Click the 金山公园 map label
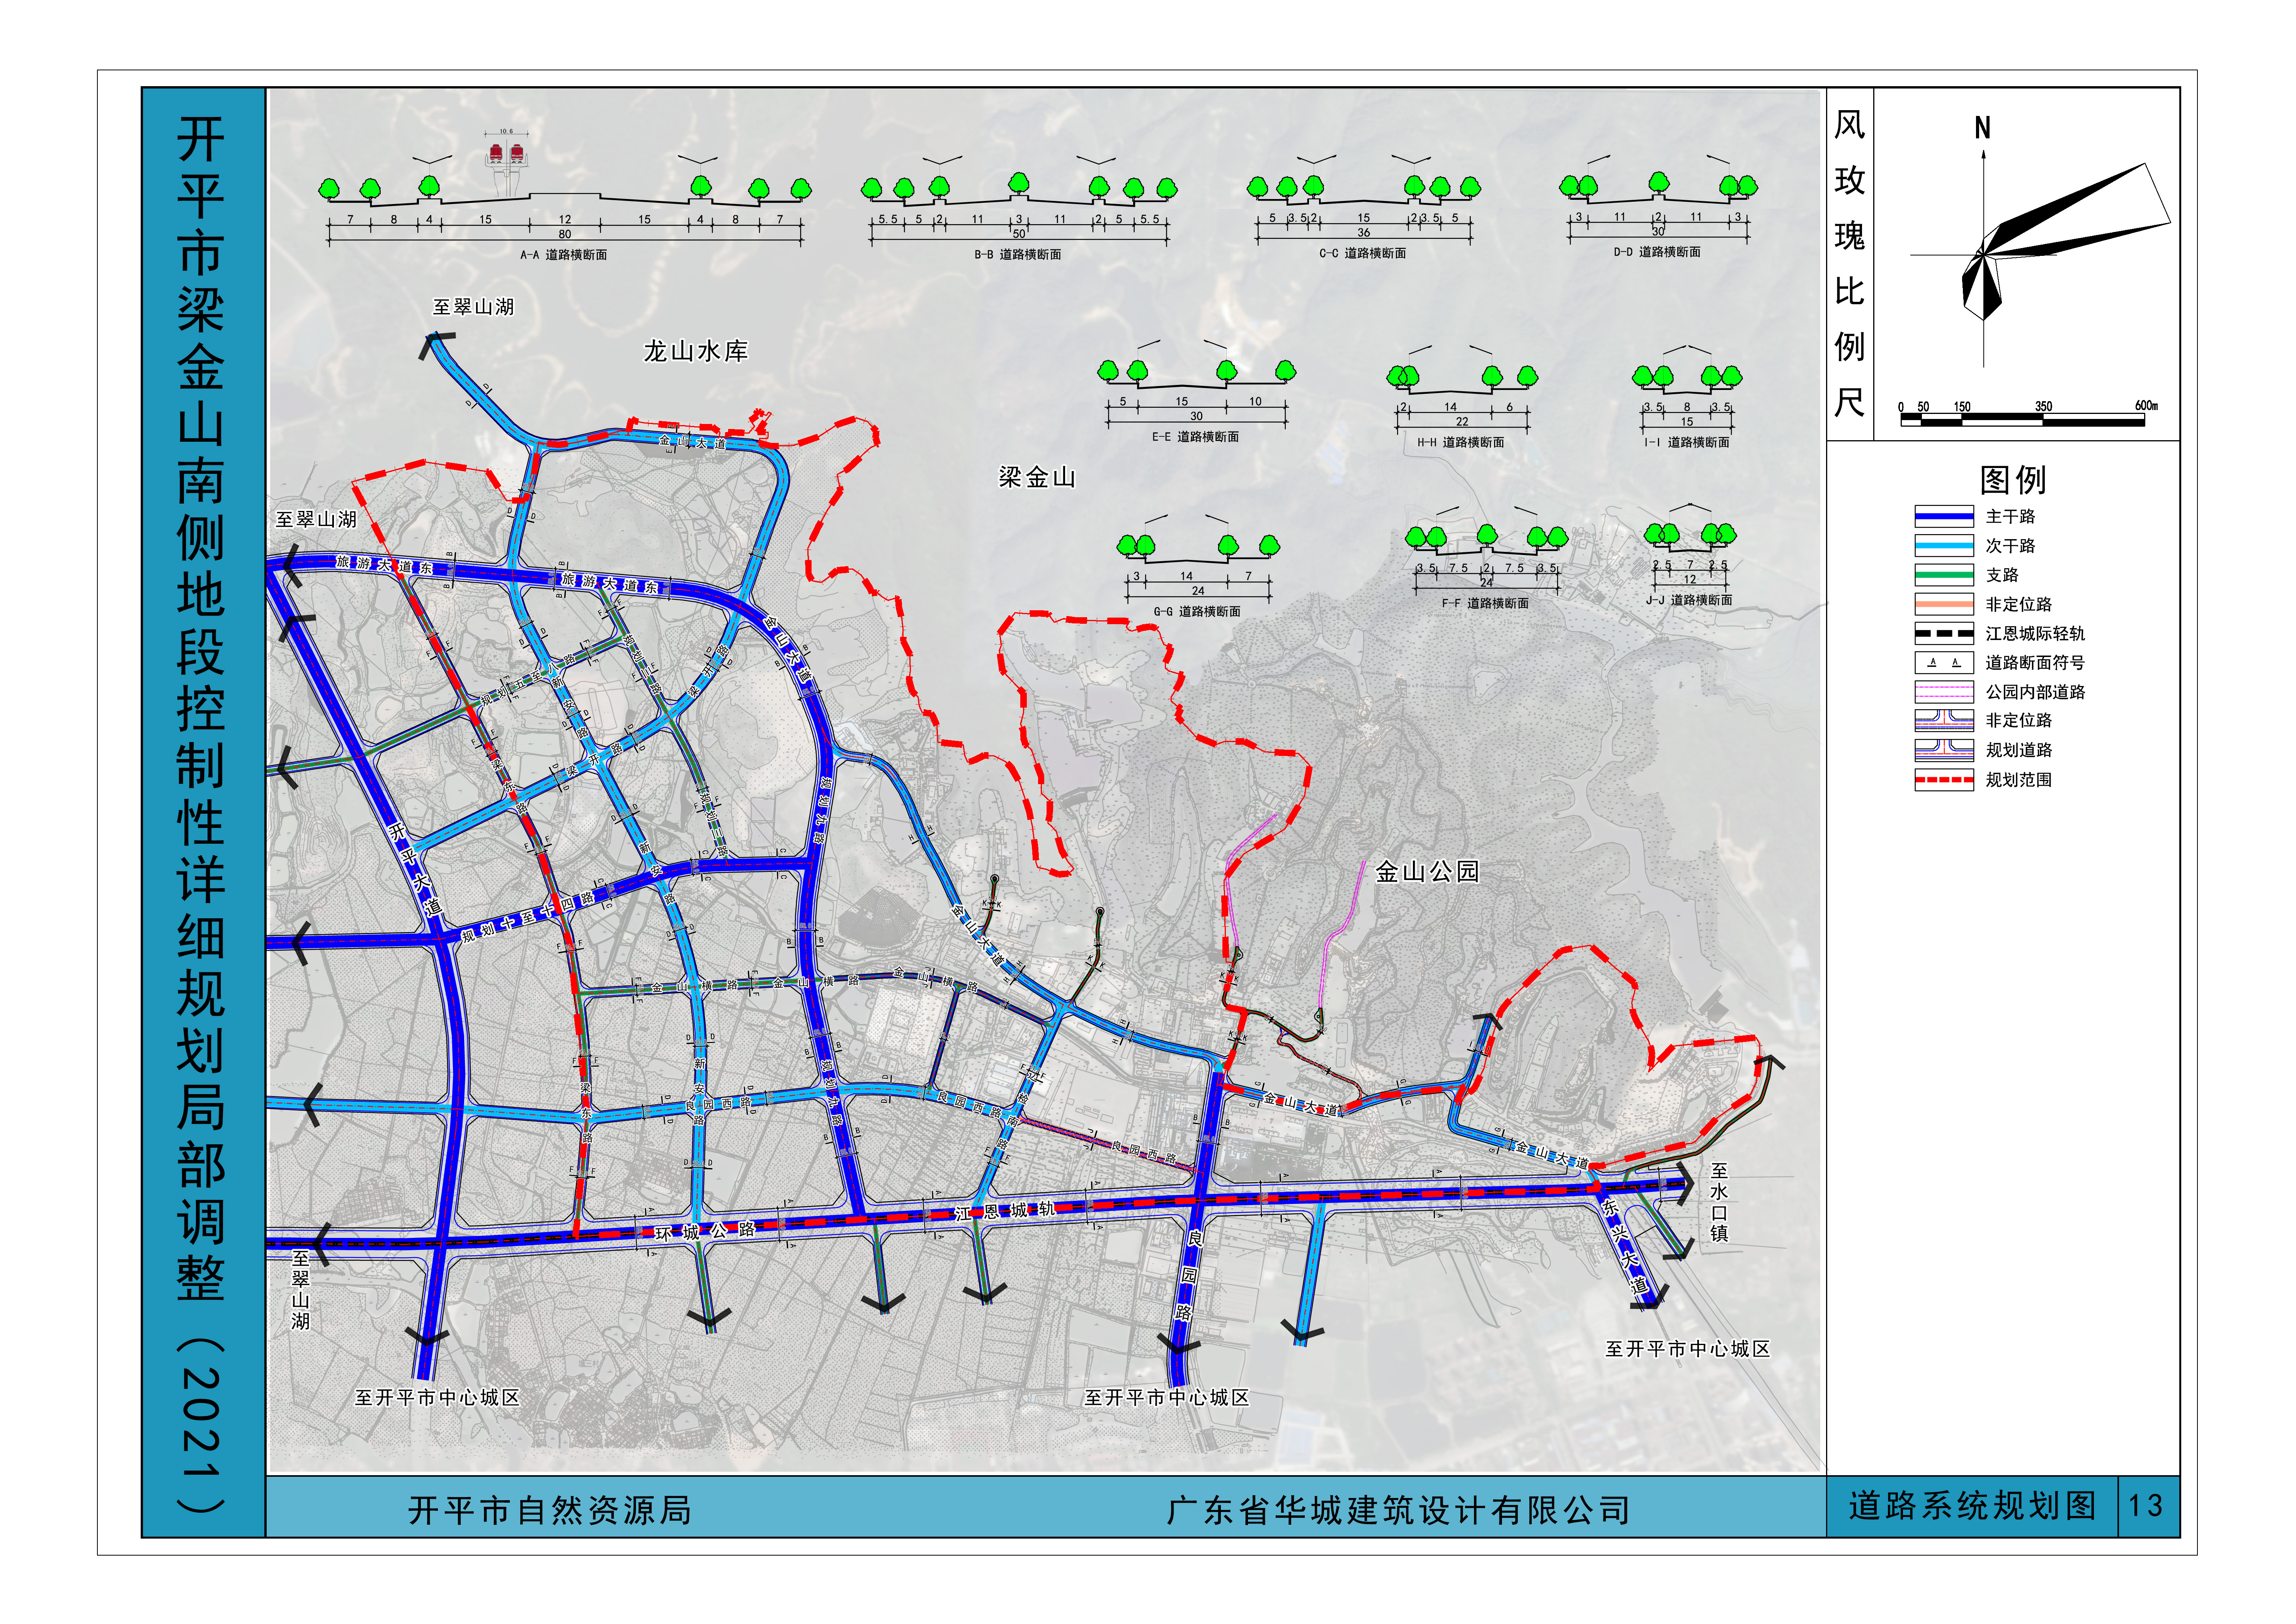Screen dimensions: 2296x1624 coord(1427,872)
